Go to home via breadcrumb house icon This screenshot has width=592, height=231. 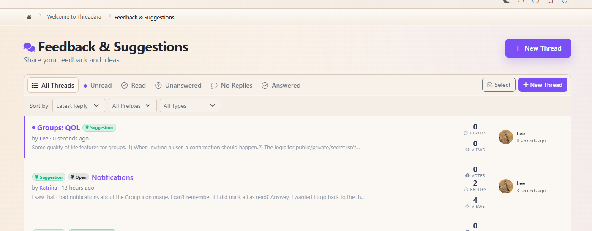point(29,17)
